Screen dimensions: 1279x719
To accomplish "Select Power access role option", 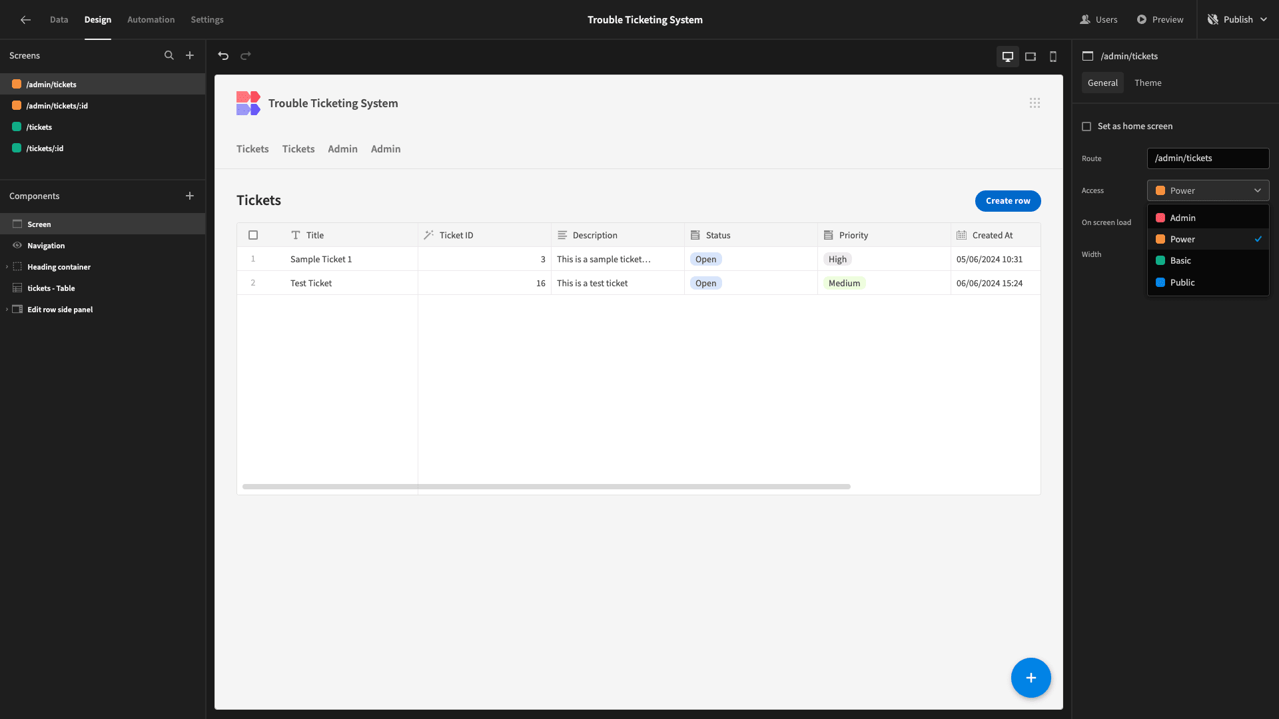I will [1208, 239].
